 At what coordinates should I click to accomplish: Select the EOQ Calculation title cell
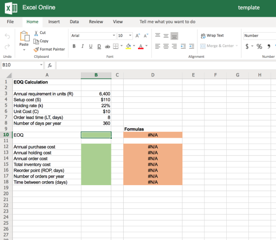click(x=47, y=82)
